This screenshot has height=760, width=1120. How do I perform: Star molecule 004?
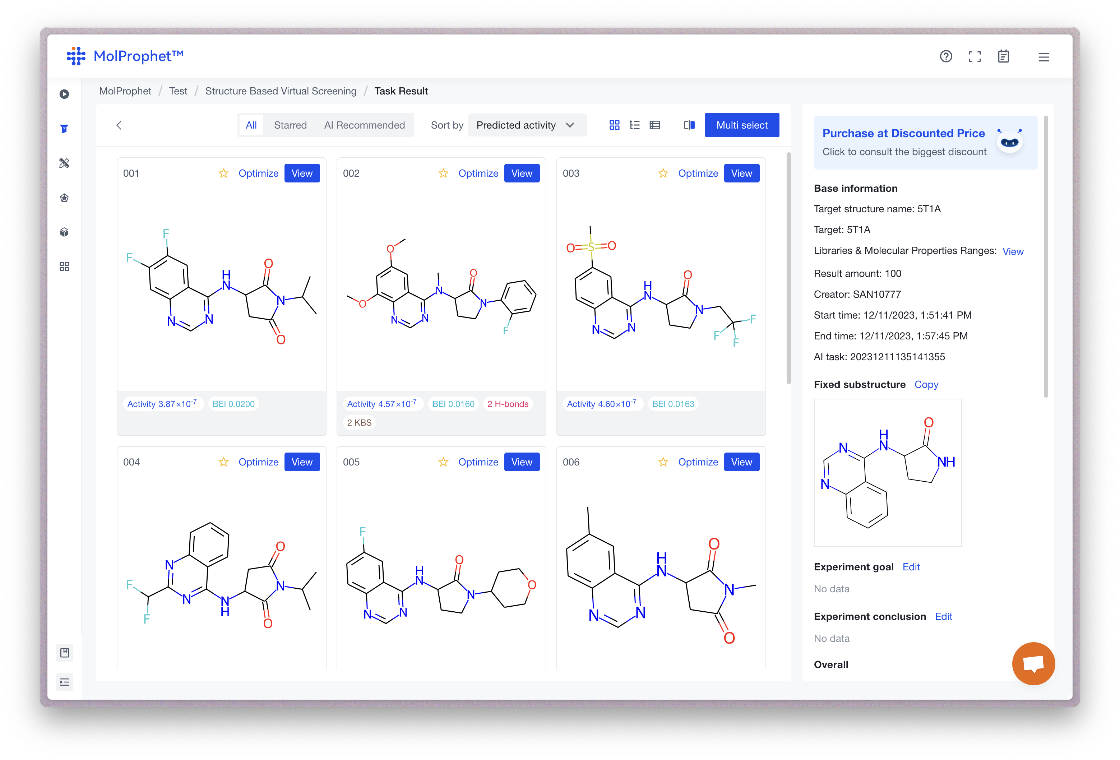pos(224,462)
